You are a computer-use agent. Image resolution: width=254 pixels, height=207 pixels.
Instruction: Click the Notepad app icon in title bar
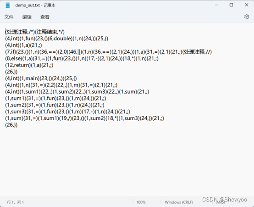pos(8,5)
